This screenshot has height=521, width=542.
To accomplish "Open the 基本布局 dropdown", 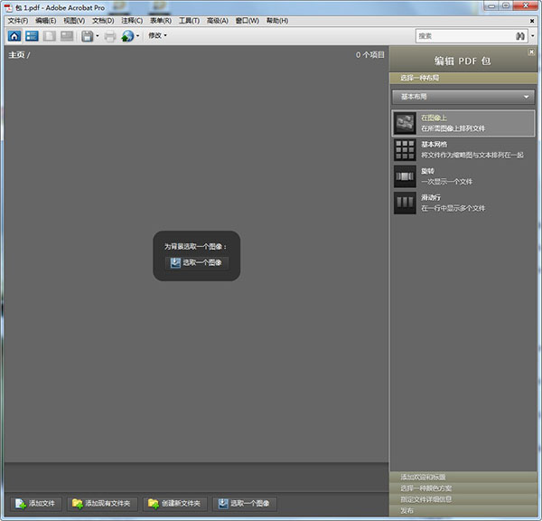I will click(x=464, y=97).
